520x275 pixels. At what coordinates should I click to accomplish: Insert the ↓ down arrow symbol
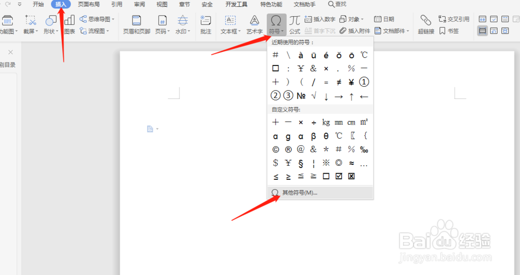(326, 96)
